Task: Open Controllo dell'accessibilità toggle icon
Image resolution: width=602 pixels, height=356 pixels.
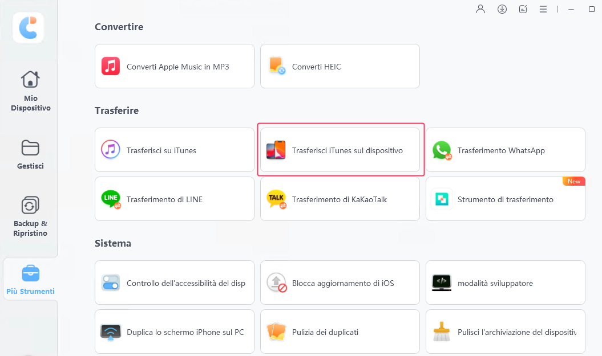Action: pyautogui.click(x=111, y=283)
